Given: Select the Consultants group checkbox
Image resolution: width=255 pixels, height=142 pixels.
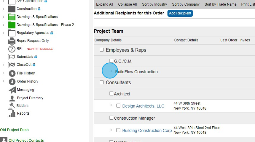Looking at the screenshot, I should tap(102, 82).
